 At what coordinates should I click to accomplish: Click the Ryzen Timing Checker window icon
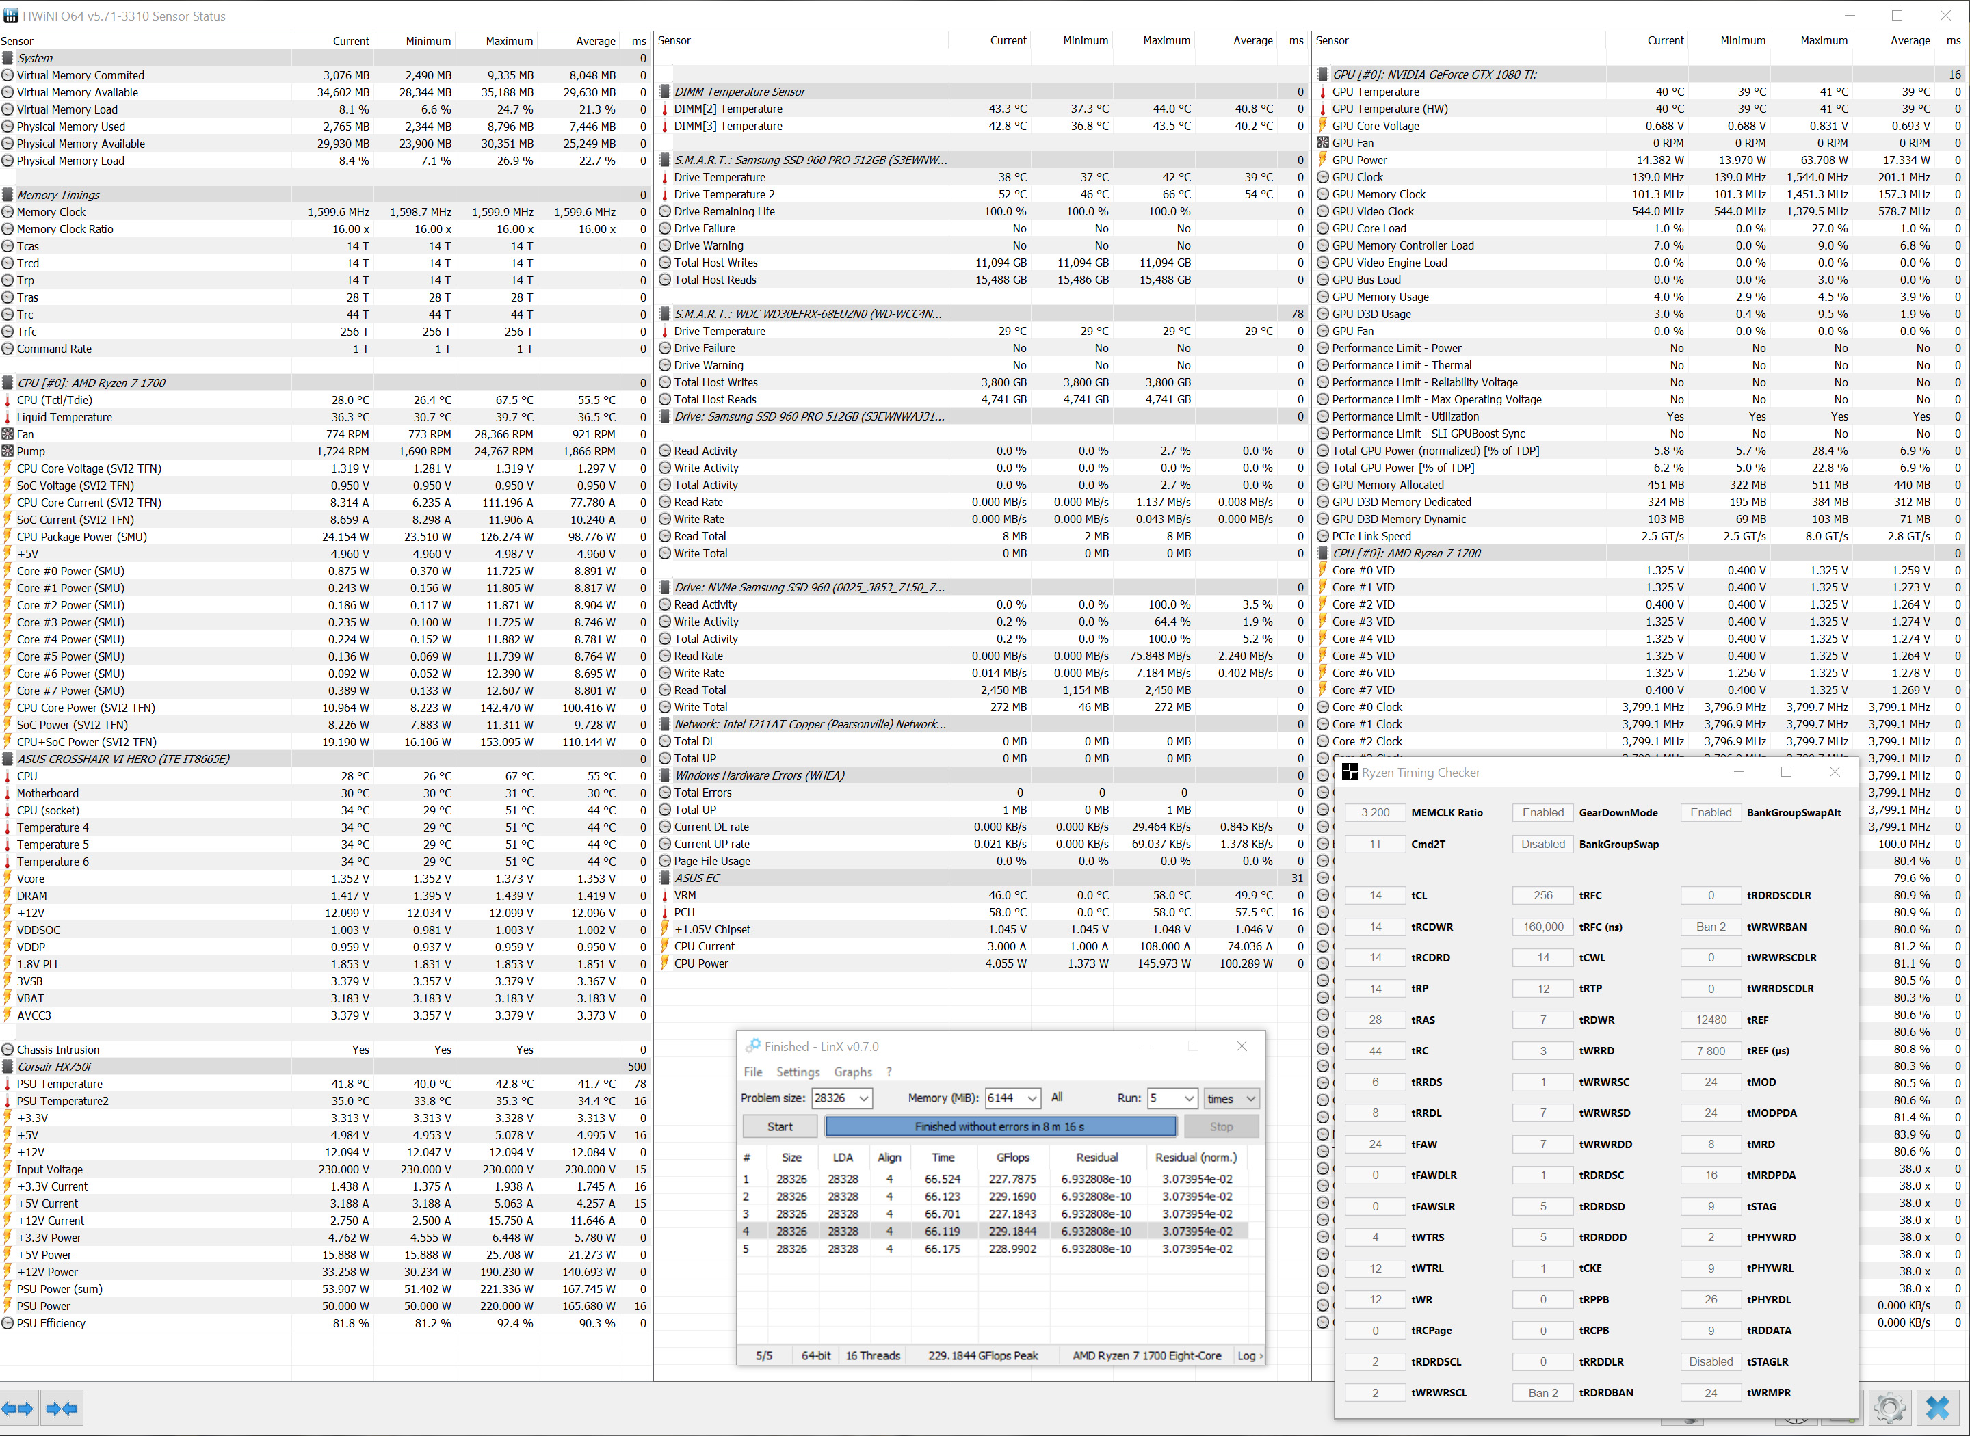[1350, 772]
